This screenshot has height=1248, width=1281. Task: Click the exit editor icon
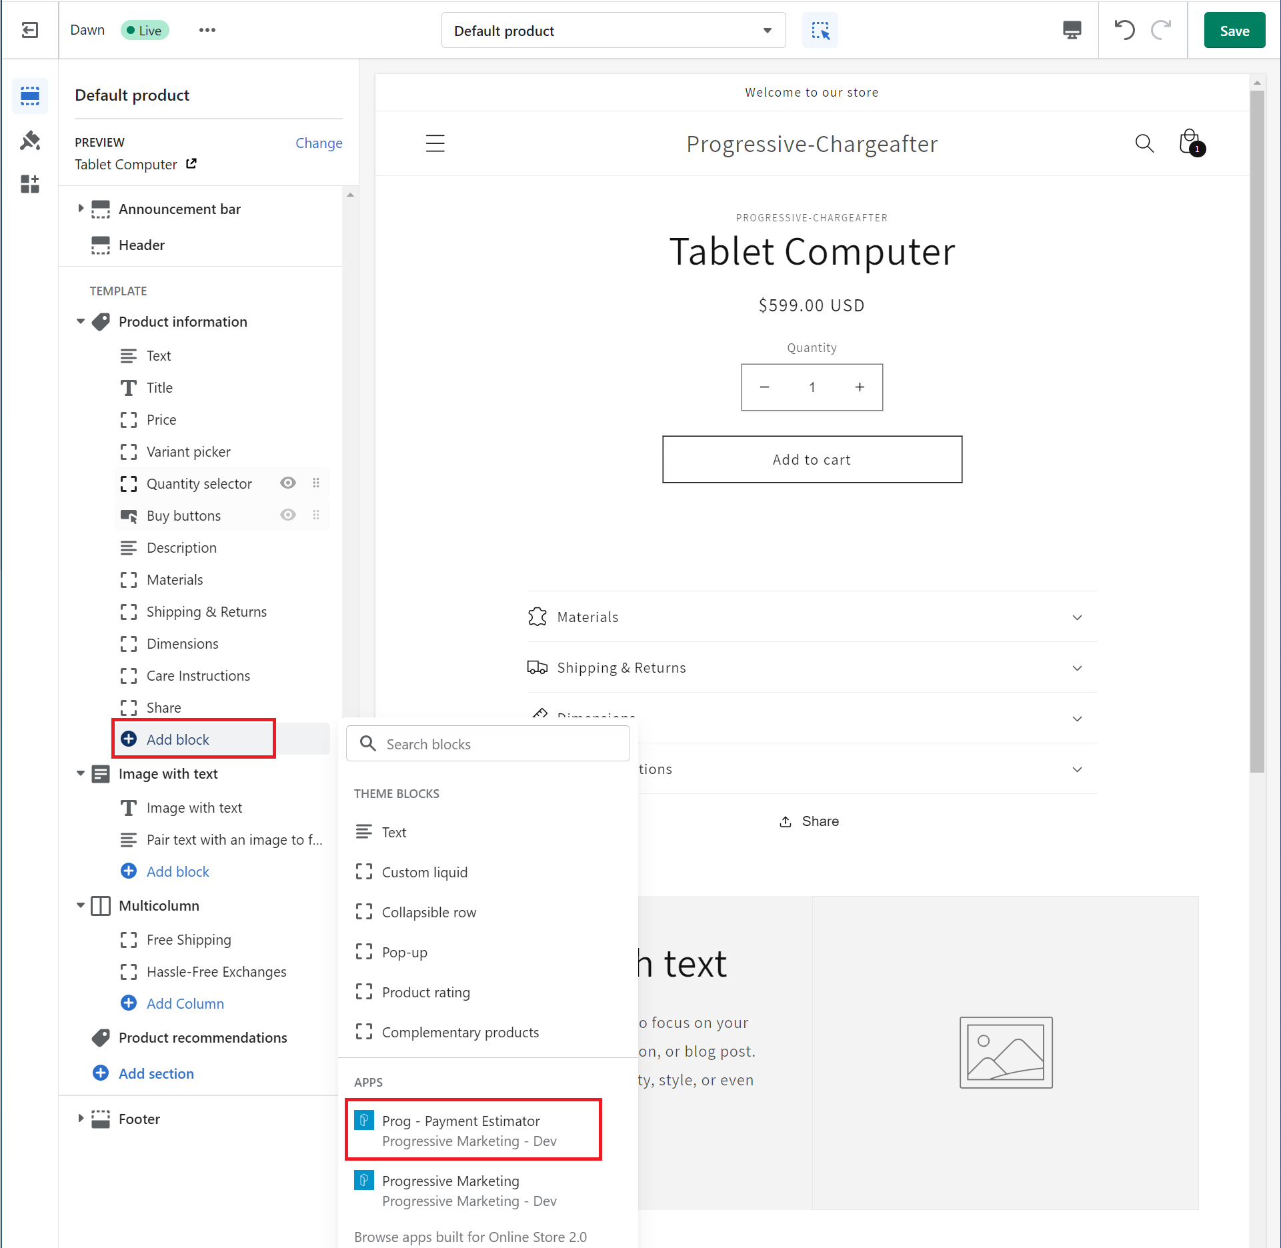30,30
